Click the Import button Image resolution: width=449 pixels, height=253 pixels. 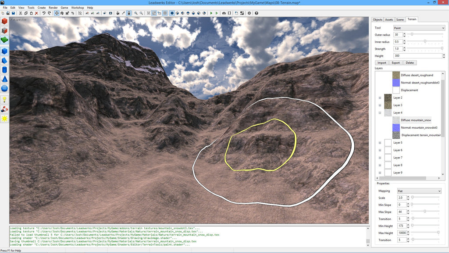click(382, 63)
